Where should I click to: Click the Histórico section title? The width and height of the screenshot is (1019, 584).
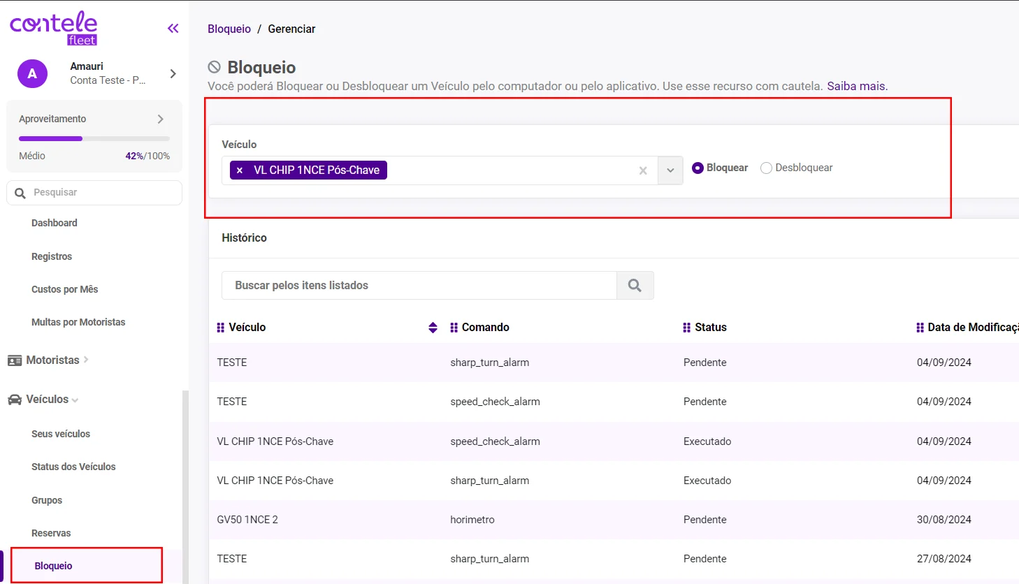[244, 238]
